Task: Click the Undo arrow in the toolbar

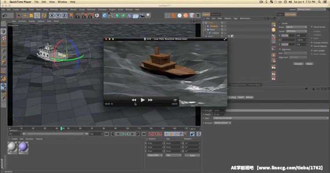Action: pyautogui.click(x=5, y=15)
